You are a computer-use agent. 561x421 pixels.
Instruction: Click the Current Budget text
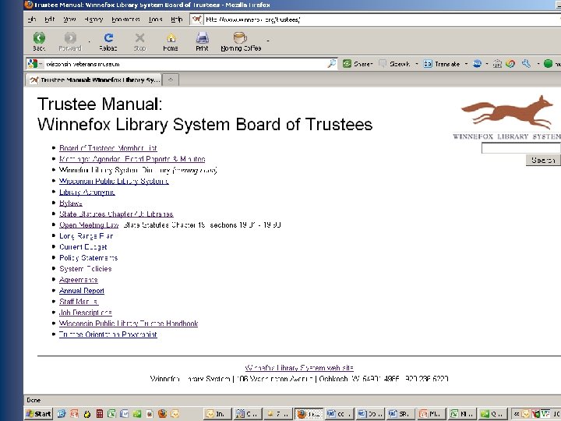pos(83,246)
